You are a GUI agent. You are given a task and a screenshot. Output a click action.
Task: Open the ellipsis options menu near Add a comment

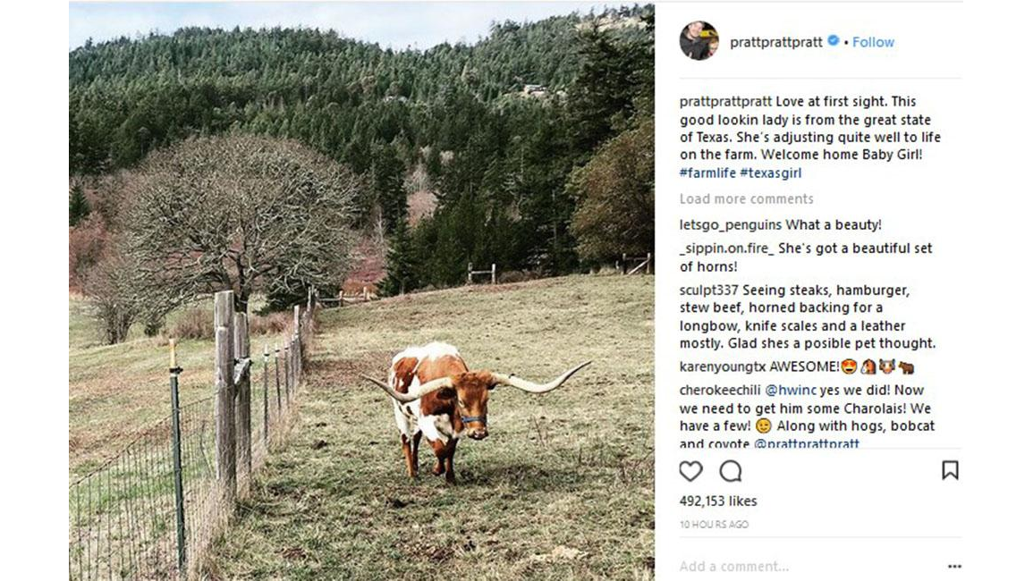(952, 566)
